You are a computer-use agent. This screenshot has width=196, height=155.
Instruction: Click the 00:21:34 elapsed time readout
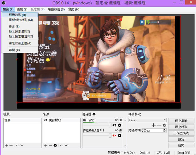[145, 153]
